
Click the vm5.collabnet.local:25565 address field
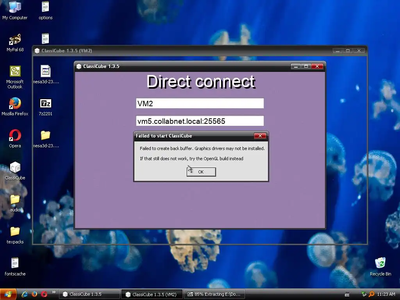click(200, 121)
